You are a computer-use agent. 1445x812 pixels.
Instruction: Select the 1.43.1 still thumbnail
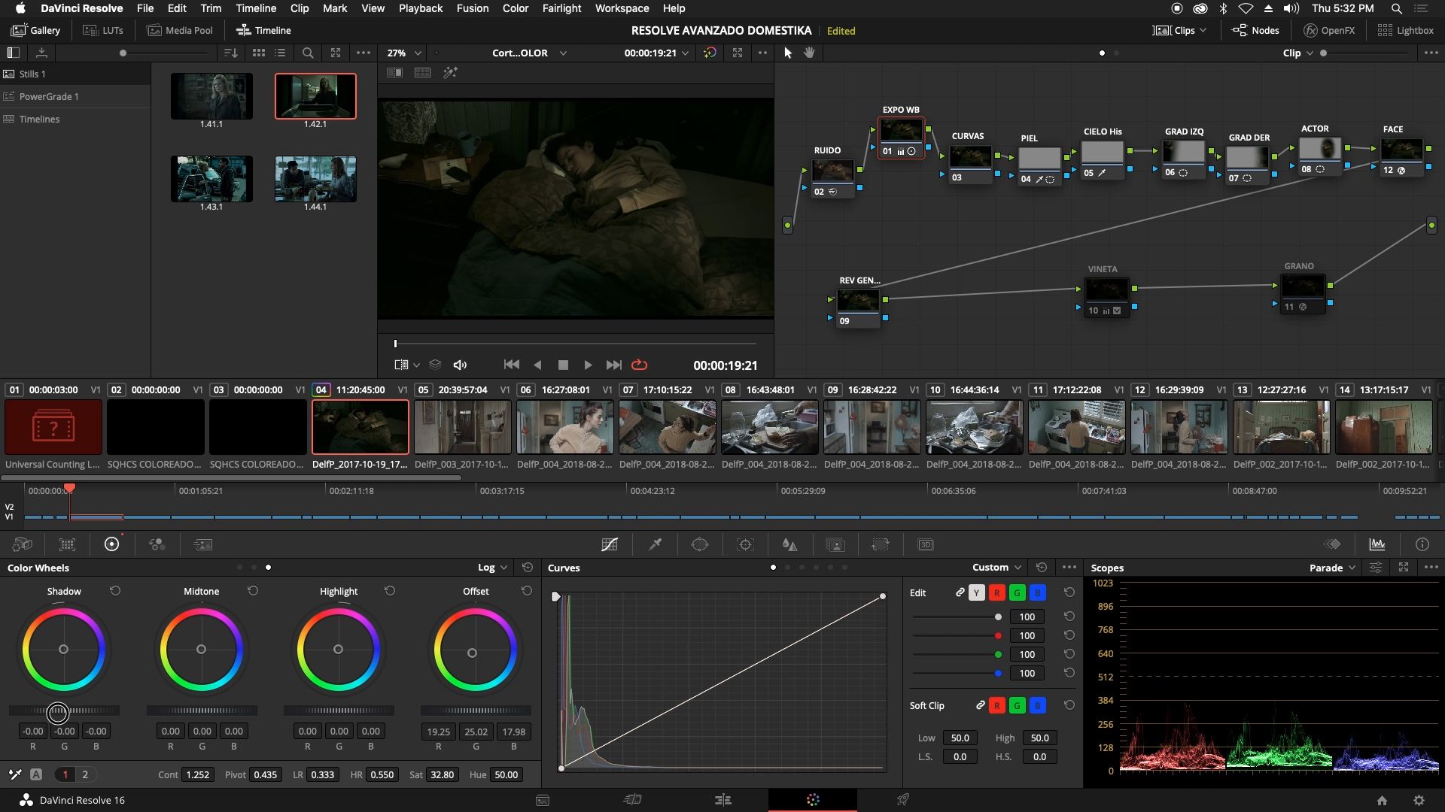coord(211,179)
